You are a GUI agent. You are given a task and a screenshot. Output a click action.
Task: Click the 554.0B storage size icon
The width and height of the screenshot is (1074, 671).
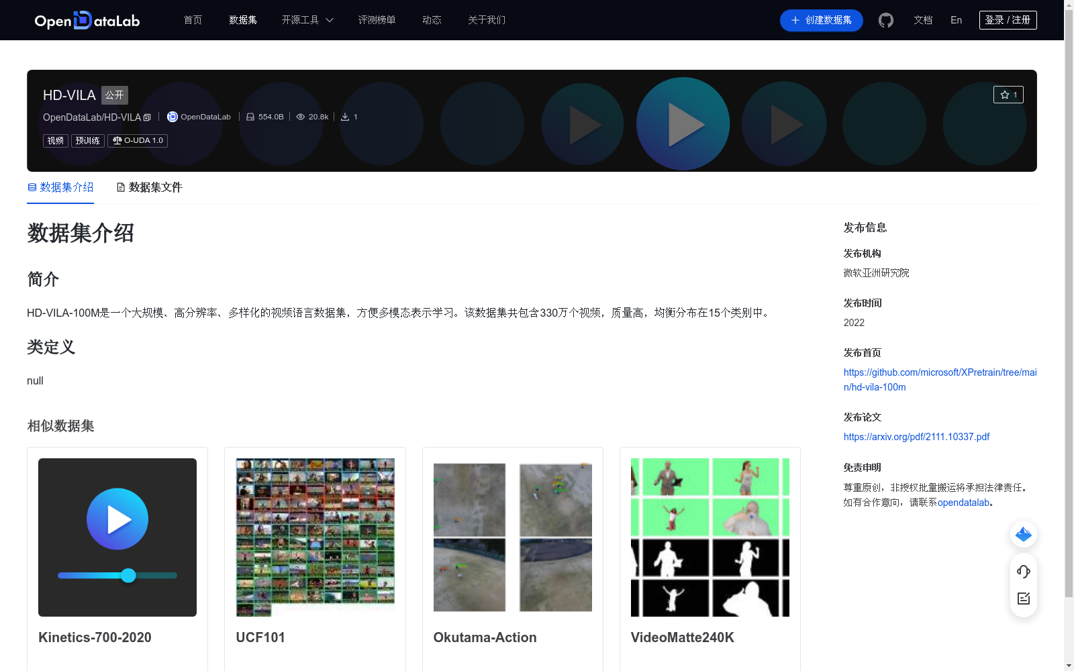coord(250,117)
